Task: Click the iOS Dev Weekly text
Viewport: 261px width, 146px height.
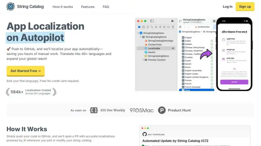Action: click(113, 110)
